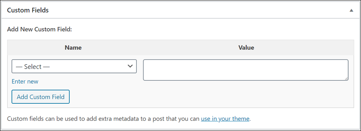Click the chevron arrow in the Select dropdown
Screen dimensions: 361x131
pyautogui.click(x=130, y=66)
